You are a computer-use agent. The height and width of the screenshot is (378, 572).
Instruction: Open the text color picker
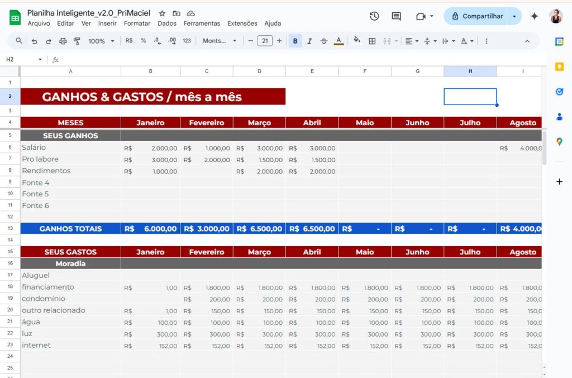(339, 41)
